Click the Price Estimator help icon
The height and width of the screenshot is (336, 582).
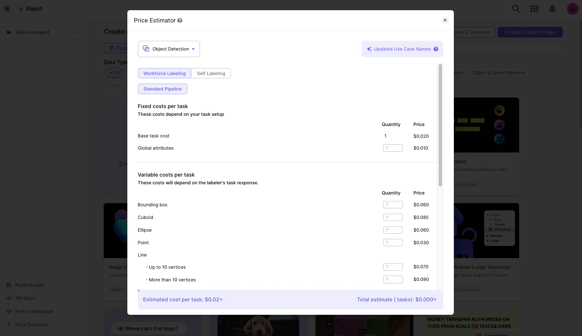click(180, 20)
